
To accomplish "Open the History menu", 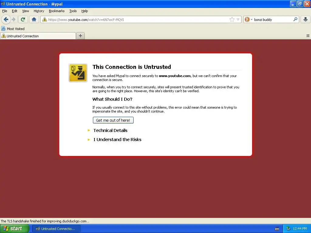I will (39, 11).
